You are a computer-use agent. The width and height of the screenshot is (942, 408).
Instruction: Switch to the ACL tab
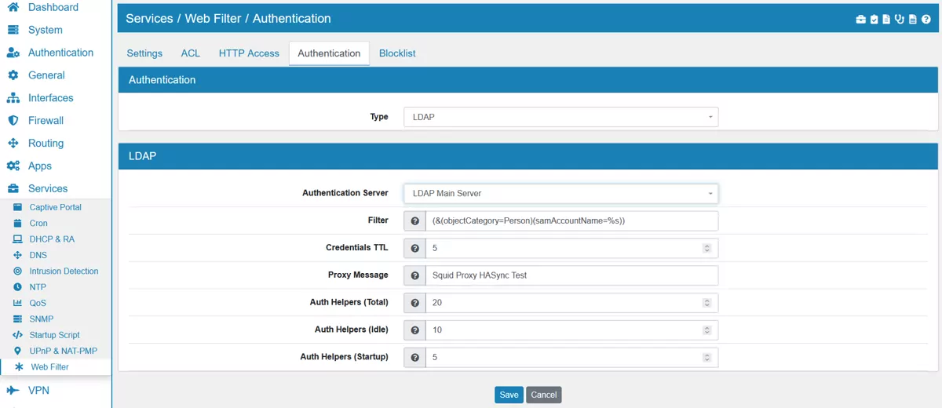tap(191, 53)
